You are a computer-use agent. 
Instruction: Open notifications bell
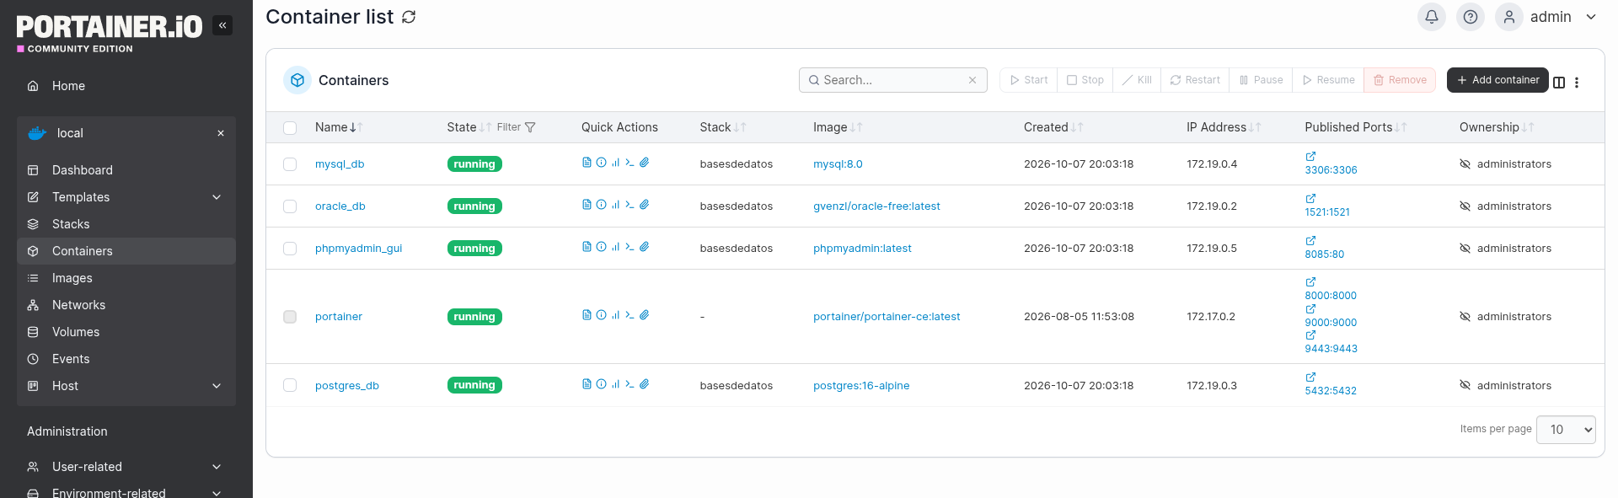(x=1432, y=17)
